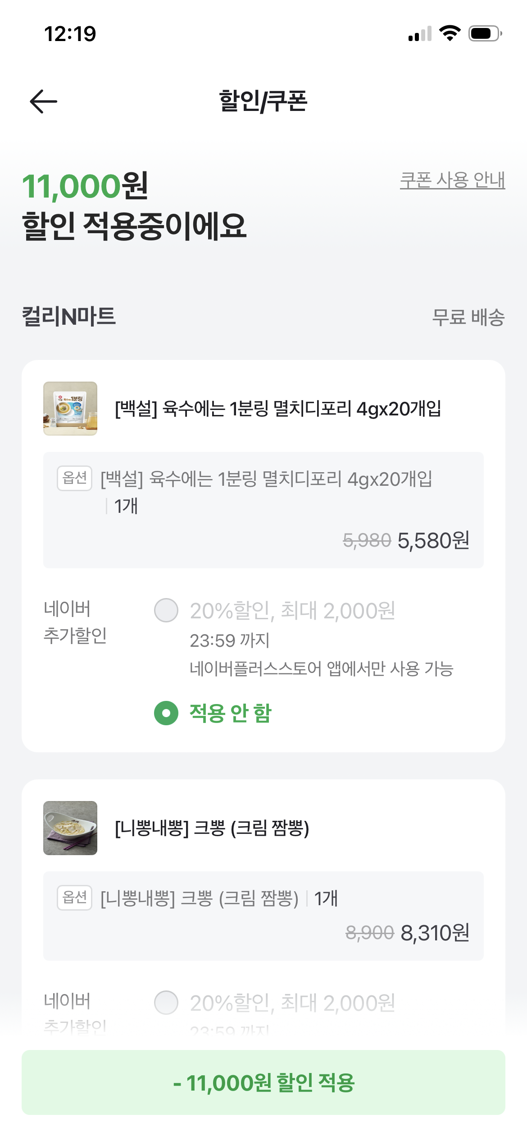The height and width of the screenshot is (1142, 527).
Task: Select 20% discount radio for 멸치디포리
Action: point(166,610)
